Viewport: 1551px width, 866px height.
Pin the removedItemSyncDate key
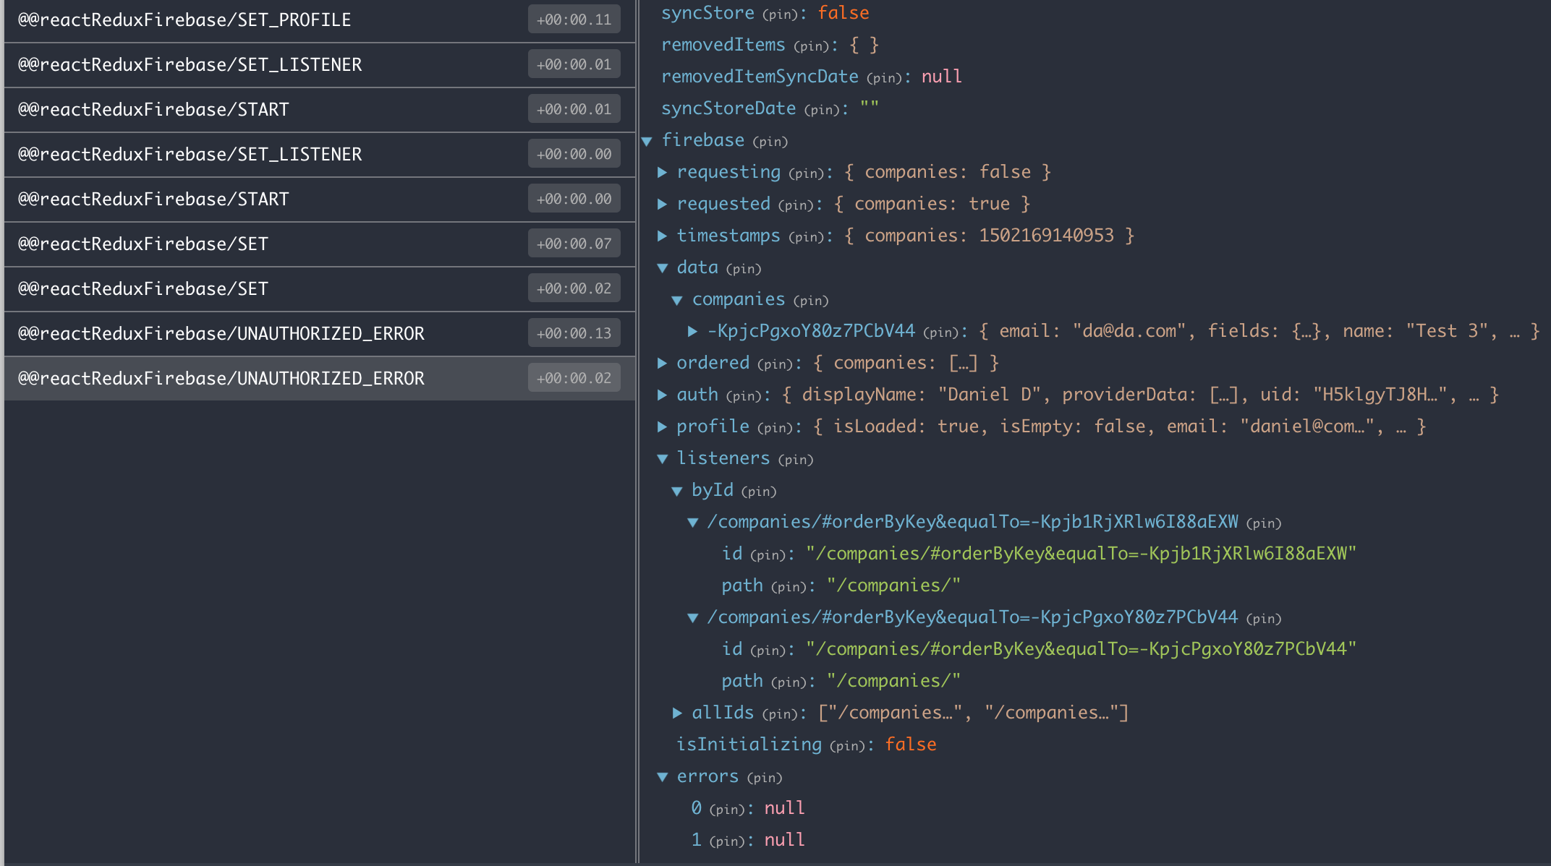tap(884, 78)
